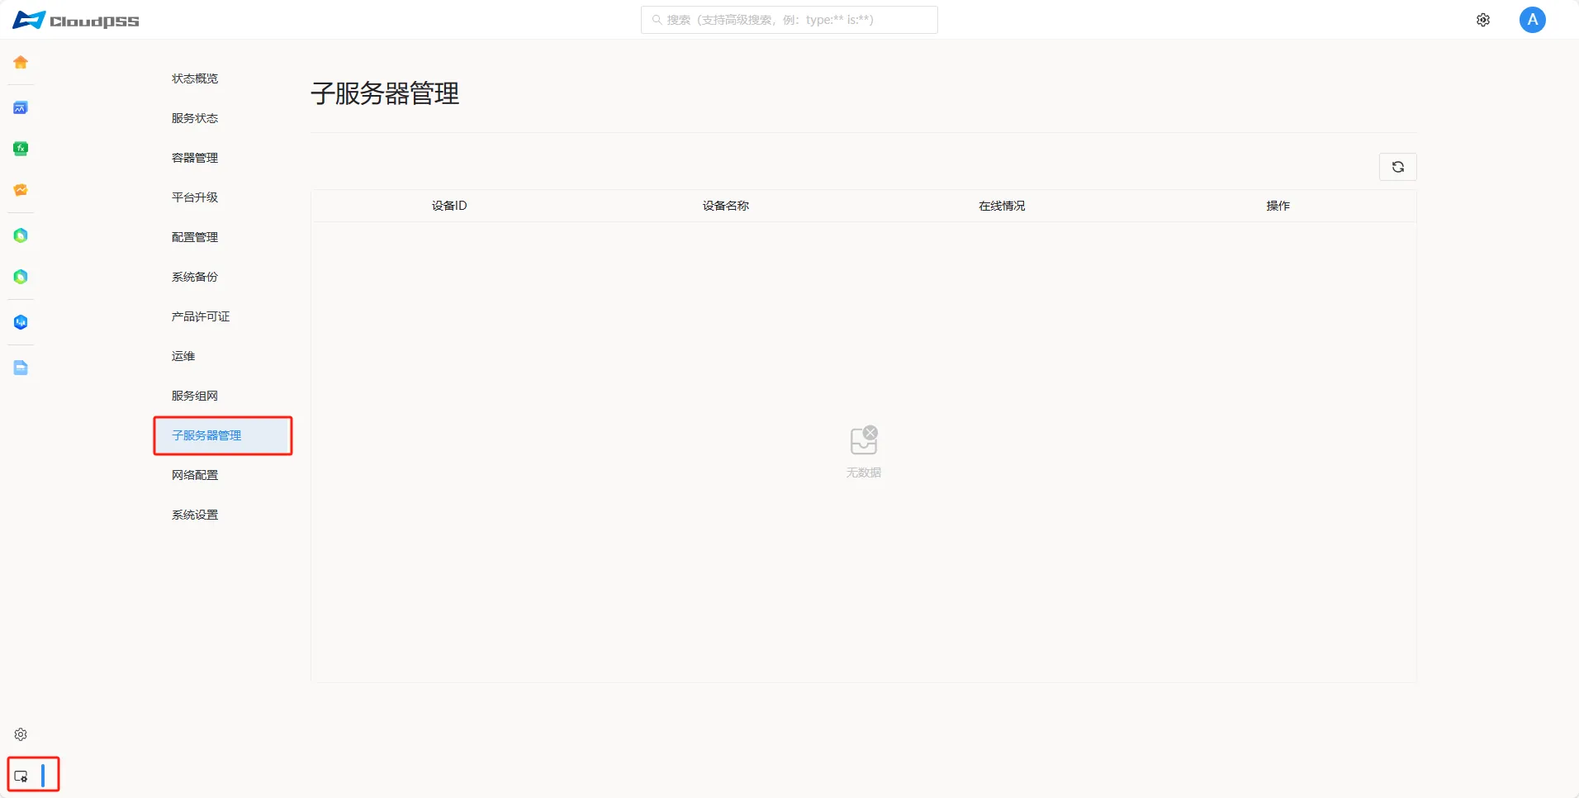The image size is (1579, 798).
Task: Click green hexagon icon directly above blue hexagon icon
Action: pyautogui.click(x=21, y=277)
